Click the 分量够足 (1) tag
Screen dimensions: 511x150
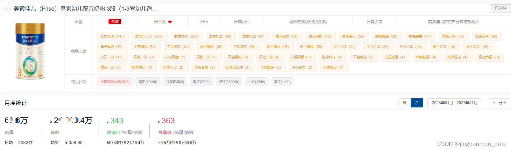pyautogui.click(x=334, y=67)
